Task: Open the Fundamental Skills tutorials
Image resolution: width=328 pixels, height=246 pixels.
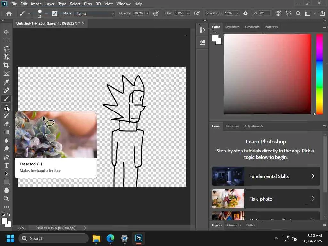Action: [x=266, y=176]
